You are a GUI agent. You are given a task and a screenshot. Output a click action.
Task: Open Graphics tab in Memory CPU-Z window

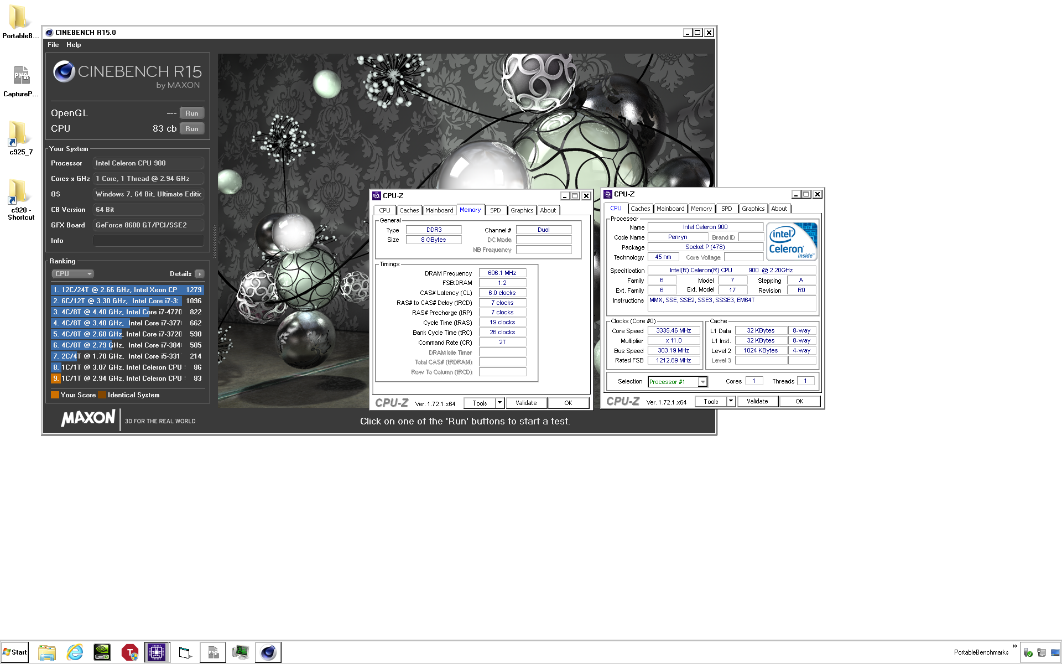click(522, 210)
